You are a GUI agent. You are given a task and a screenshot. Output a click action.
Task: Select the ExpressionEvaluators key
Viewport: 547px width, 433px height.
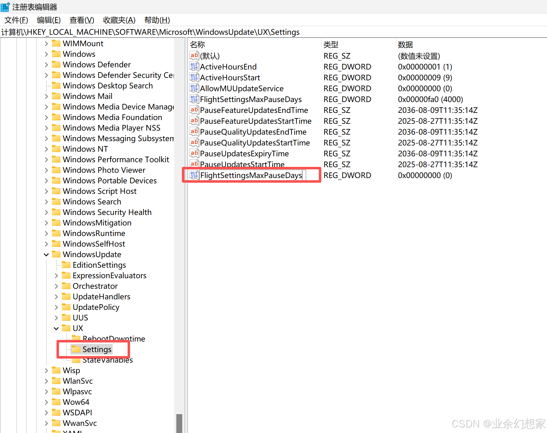[x=109, y=275]
